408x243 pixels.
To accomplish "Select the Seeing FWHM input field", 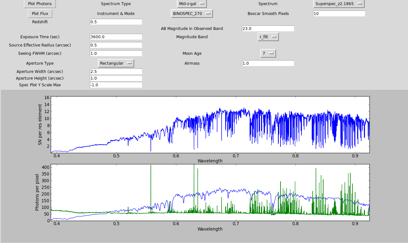I will [x=116, y=54].
